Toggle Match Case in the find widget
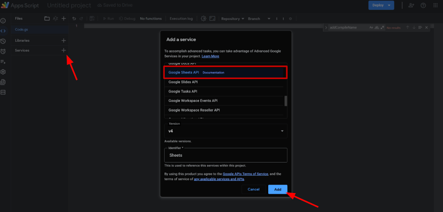Viewport: 443px width, 212px height. 371,28
